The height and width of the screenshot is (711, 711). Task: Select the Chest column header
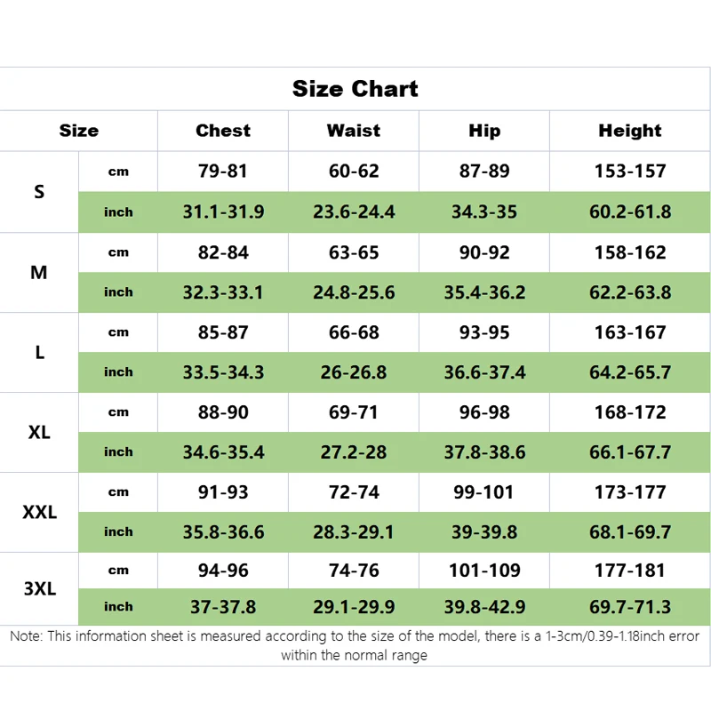click(223, 131)
